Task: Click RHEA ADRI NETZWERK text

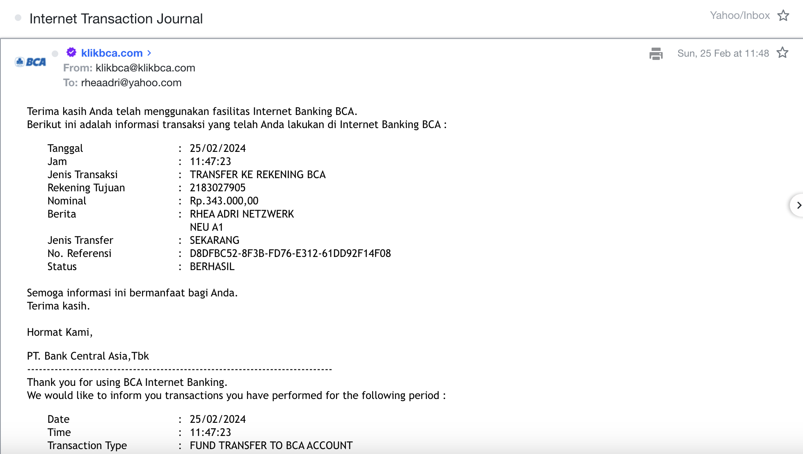Action: [242, 214]
